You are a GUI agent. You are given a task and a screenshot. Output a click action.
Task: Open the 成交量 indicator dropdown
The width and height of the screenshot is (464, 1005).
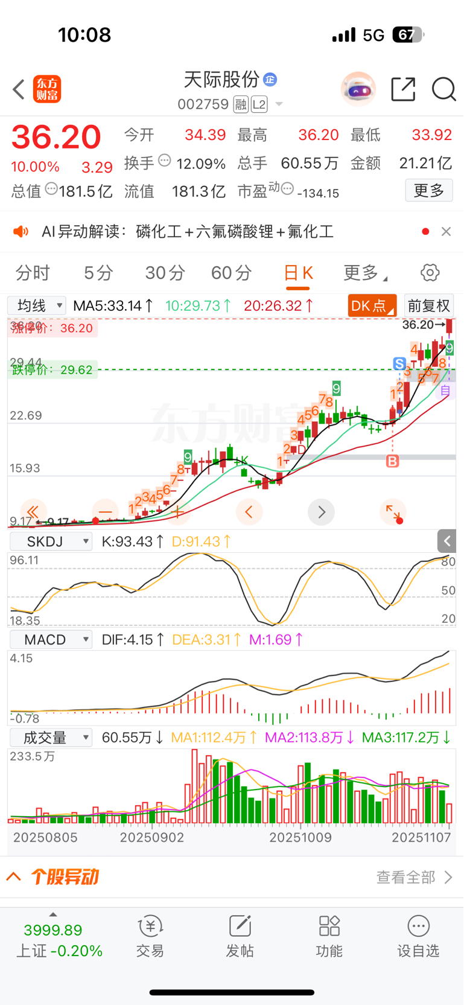(51, 738)
